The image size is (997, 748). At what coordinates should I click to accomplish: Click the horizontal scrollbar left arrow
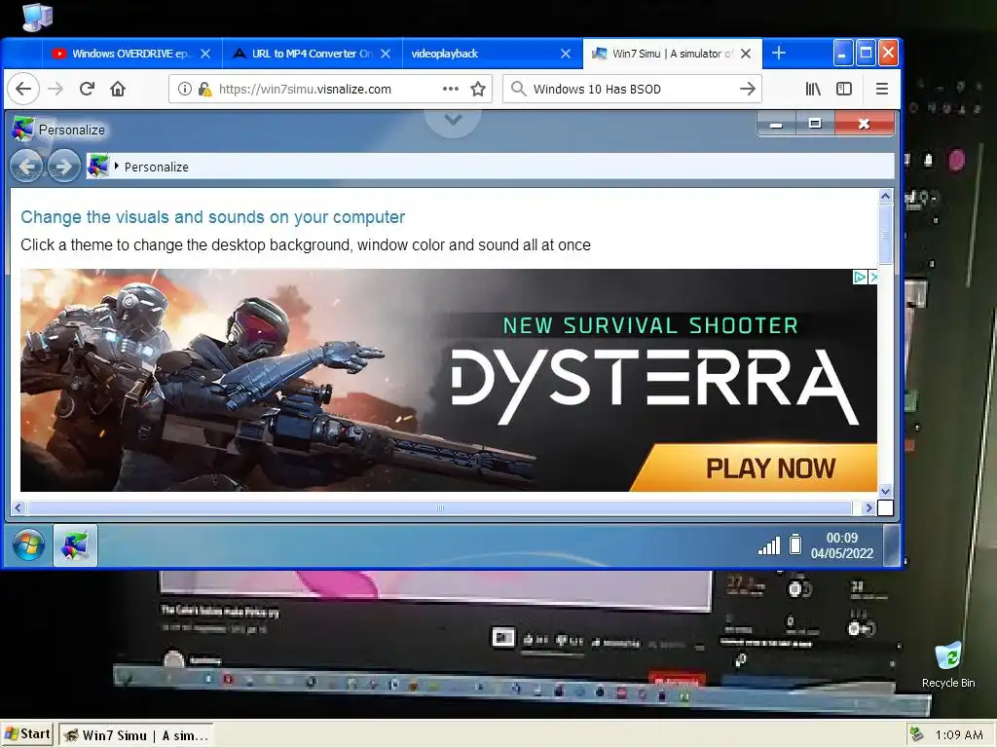tap(18, 507)
